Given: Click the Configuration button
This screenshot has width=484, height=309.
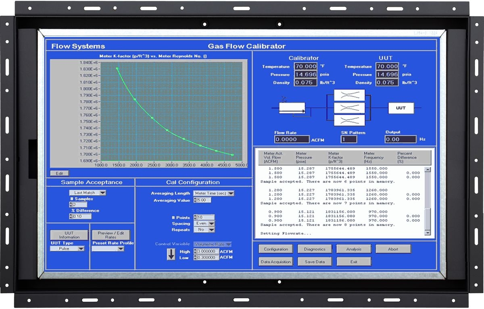Looking at the screenshot, I should click(276, 249).
